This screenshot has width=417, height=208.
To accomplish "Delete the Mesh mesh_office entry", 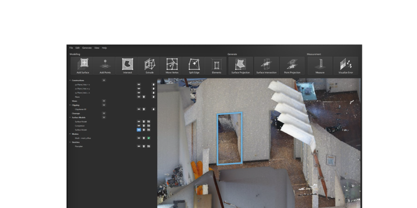I will tap(144, 138).
